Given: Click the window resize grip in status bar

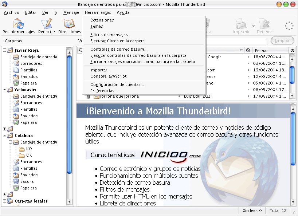Looking at the screenshot, I should pos(295,211).
